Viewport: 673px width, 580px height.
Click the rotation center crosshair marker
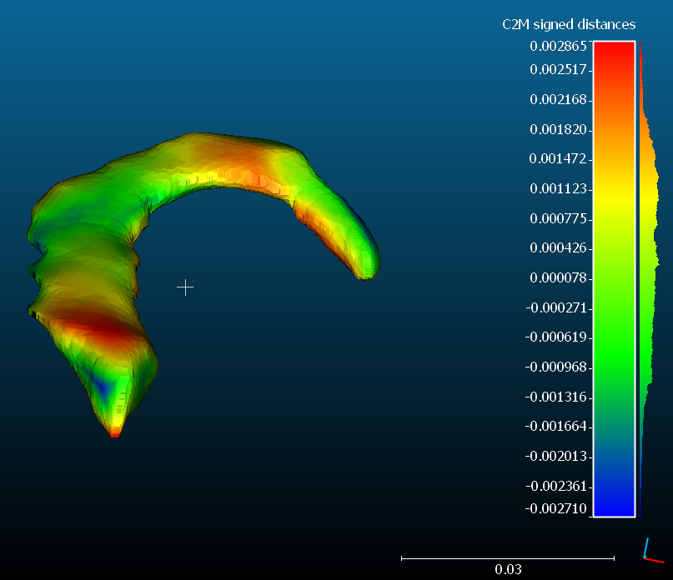185,287
